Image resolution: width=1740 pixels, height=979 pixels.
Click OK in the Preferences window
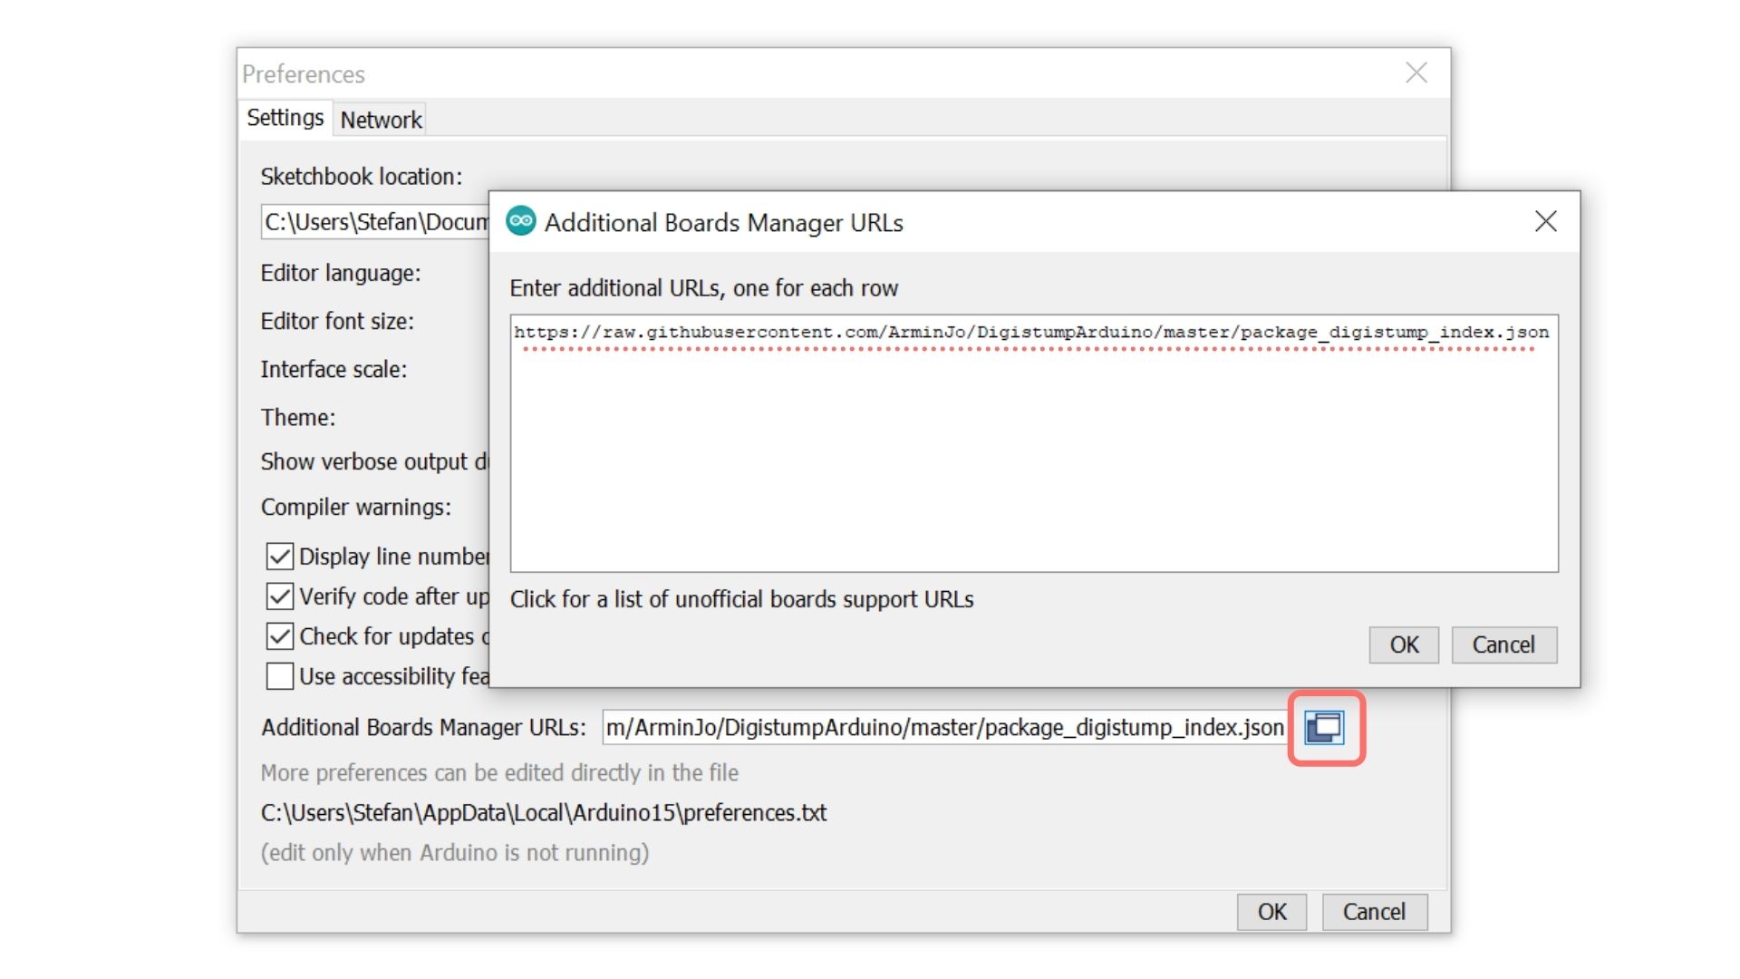(x=1271, y=912)
